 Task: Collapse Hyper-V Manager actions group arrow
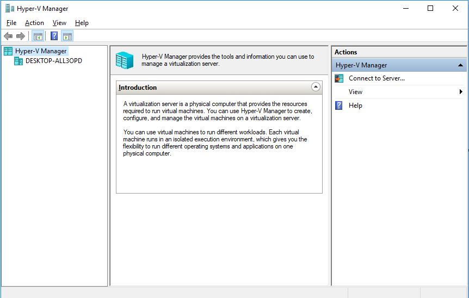tap(461, 65)
